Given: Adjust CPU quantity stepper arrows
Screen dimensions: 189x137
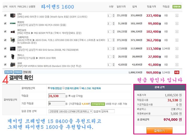Looking at the screenshot, I should click(x=114, y=15).
